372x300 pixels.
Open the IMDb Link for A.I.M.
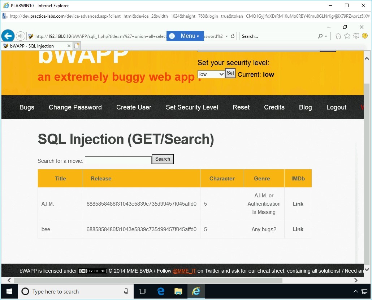pos(298,204)
